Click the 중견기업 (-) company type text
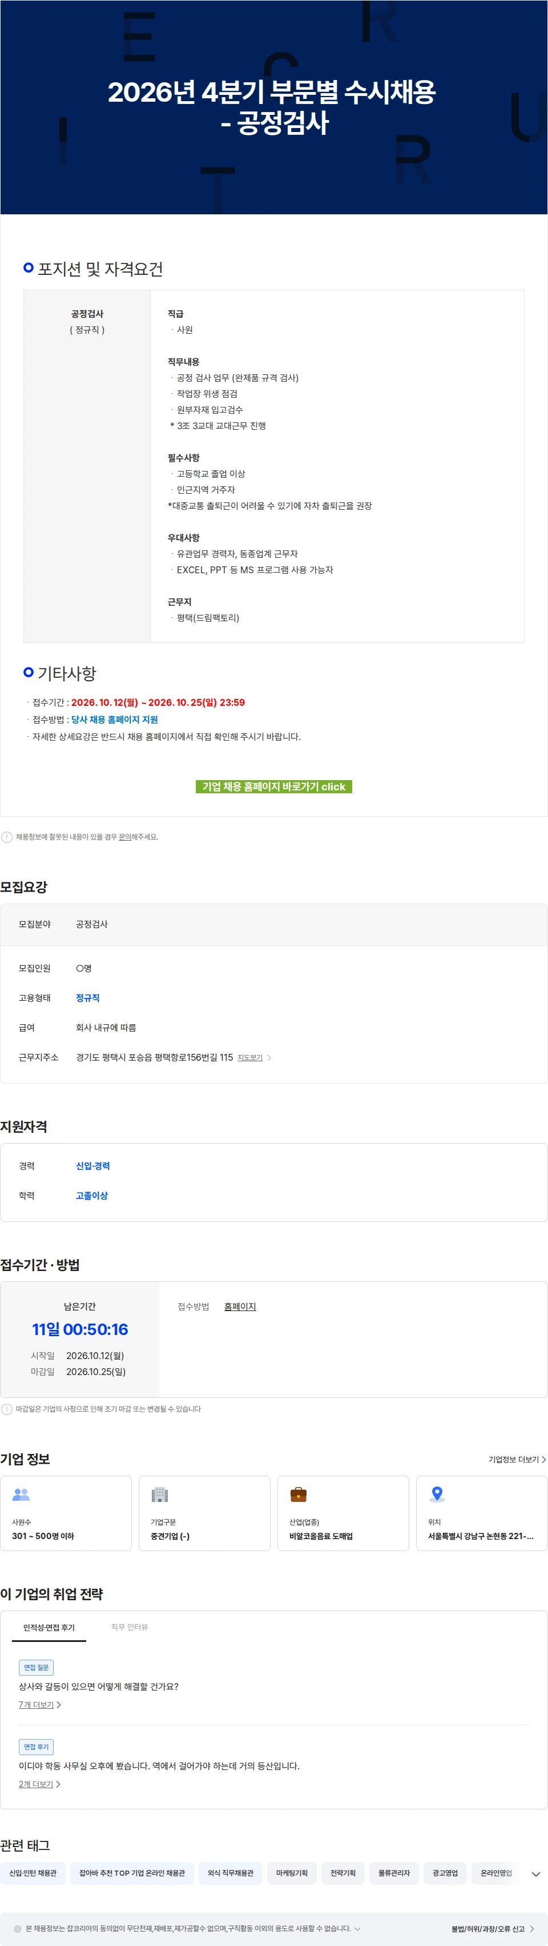This screenshot has width=548, height=1946. point(170,1536)
